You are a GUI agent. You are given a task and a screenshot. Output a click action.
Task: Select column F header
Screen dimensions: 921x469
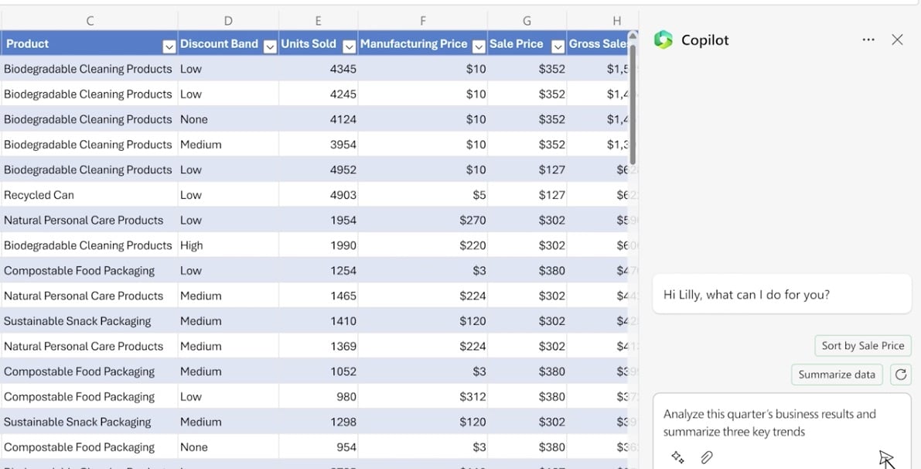tap(422, 21)
